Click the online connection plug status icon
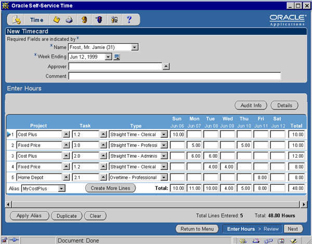The width and height of the screenshot is (312, 244). [14, 240]
